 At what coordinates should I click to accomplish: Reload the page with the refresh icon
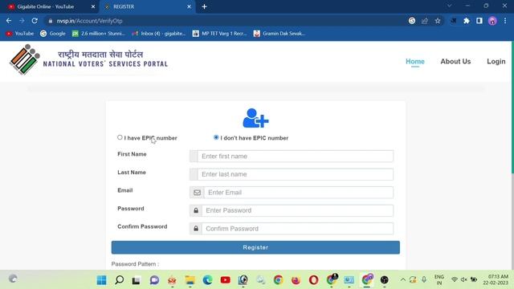coord(35,21)
